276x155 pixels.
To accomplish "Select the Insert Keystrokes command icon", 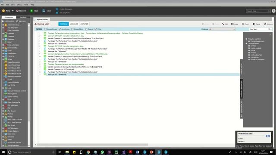I will click(6, 65).
